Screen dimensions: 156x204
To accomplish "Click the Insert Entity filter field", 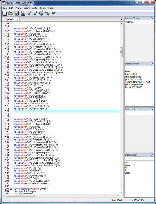I will point(139,159).
